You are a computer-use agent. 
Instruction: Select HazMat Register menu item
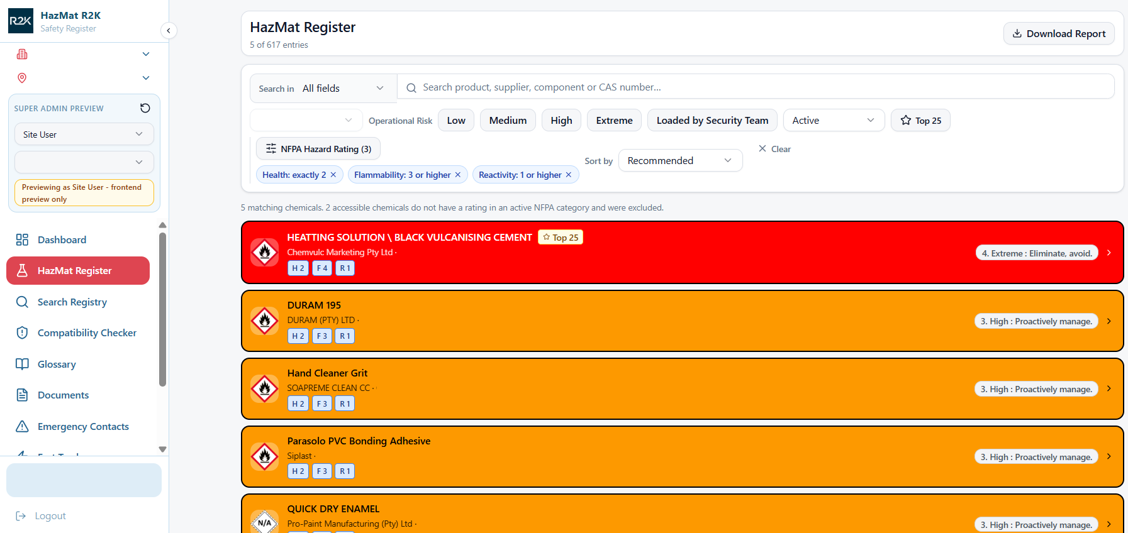click(78, 270)
